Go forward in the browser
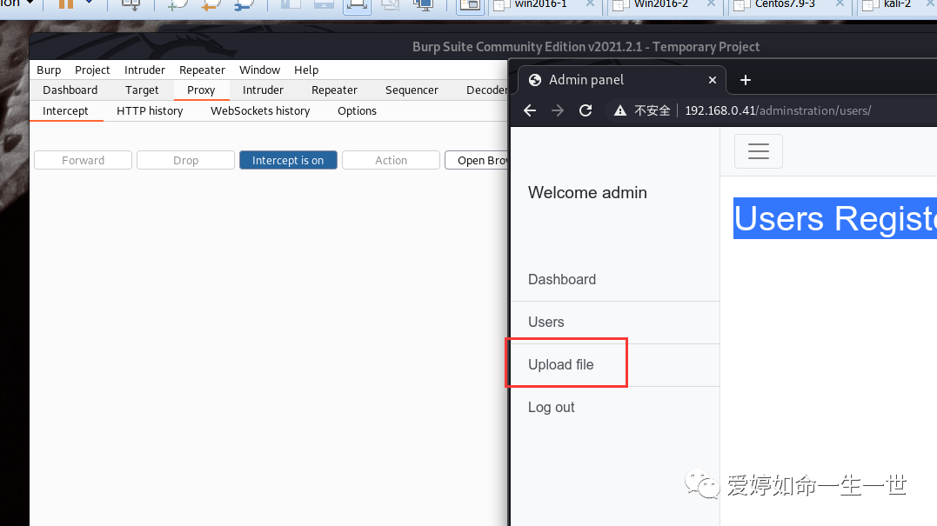 [557, 110]
